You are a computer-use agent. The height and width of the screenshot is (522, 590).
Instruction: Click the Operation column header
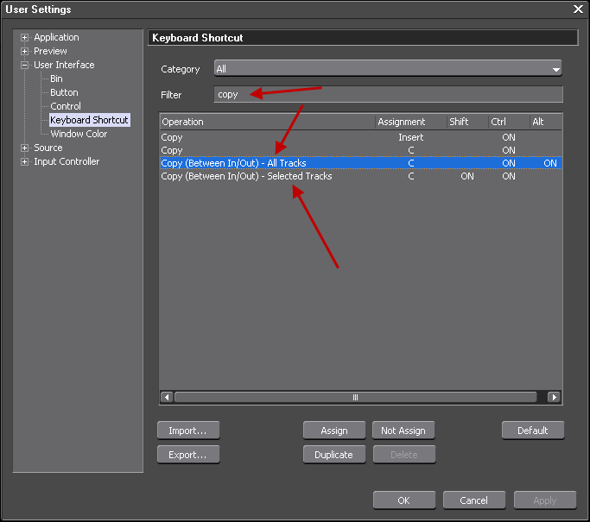(267, 122)
